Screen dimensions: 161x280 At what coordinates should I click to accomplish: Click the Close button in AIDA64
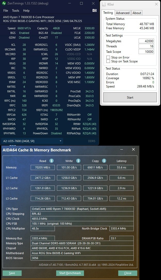tap(128, 273)
